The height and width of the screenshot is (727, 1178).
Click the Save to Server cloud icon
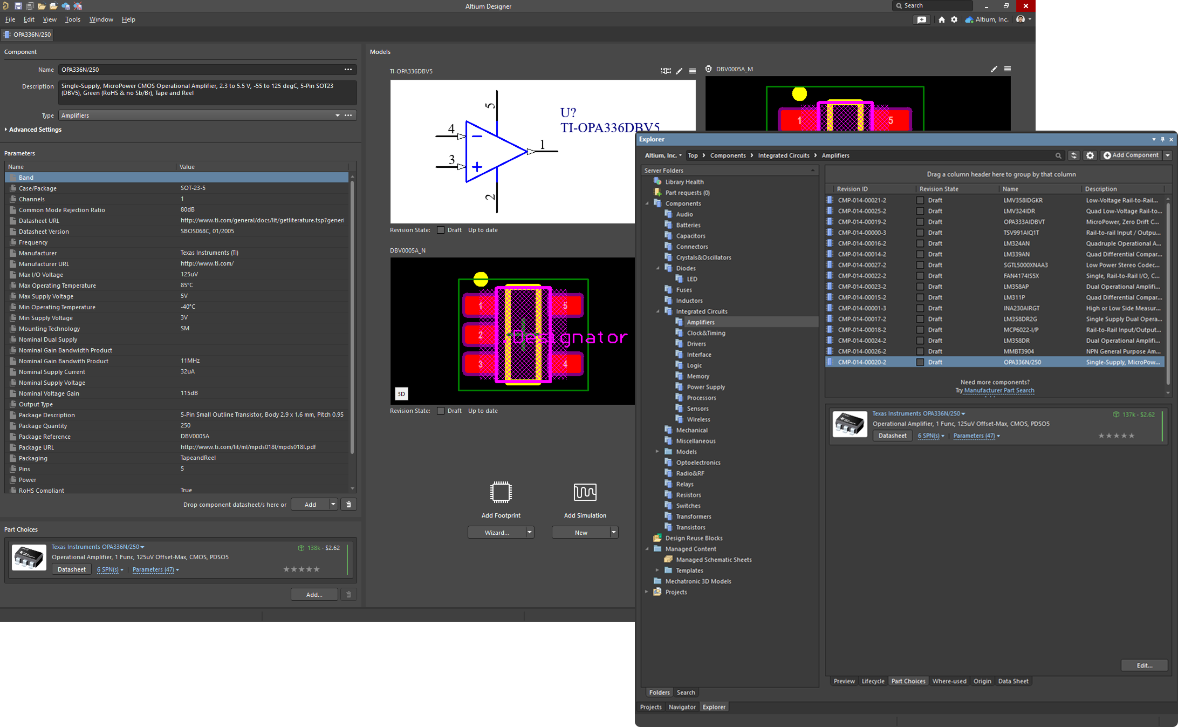[x=65, y=6]
